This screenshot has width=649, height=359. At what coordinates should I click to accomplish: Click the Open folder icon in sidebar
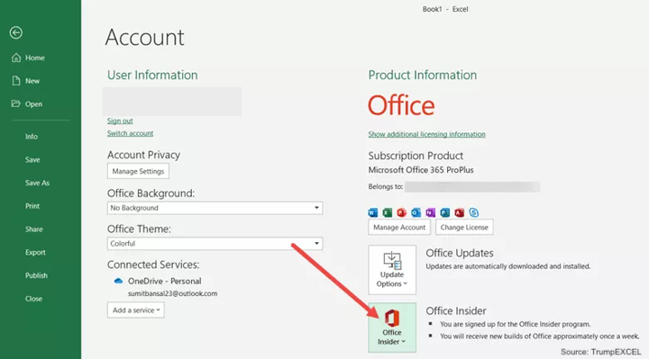click(x=15, y=103)
